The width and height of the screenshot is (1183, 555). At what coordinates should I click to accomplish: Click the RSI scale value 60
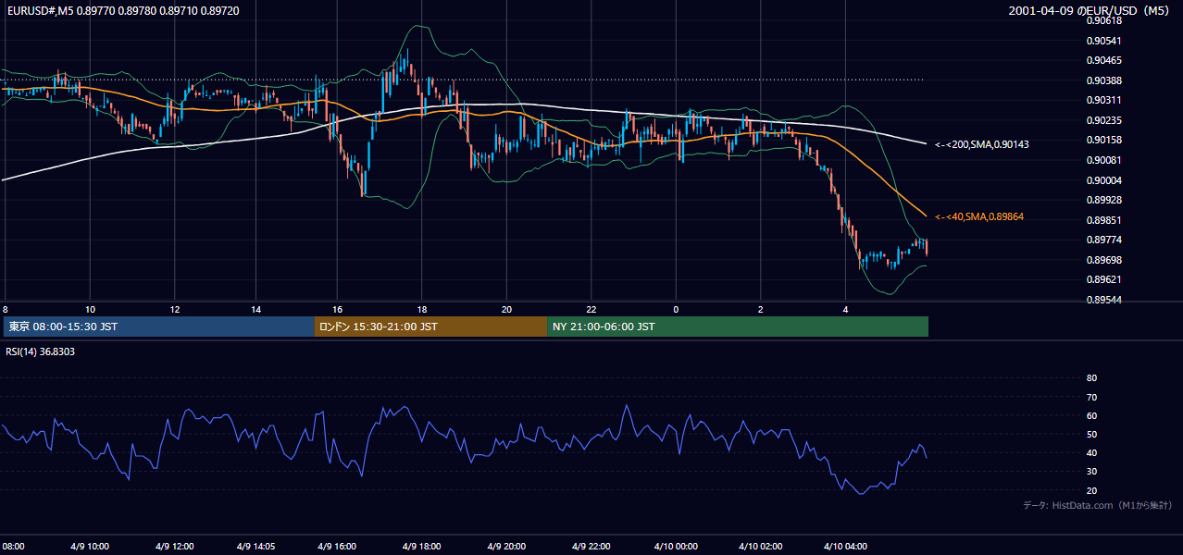[1091, 415]
